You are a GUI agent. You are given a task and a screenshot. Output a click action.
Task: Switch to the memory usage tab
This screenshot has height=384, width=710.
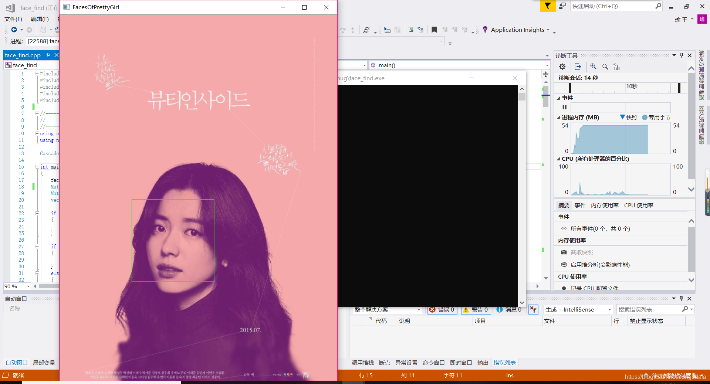pyautogui.click(x=605, y=205)
